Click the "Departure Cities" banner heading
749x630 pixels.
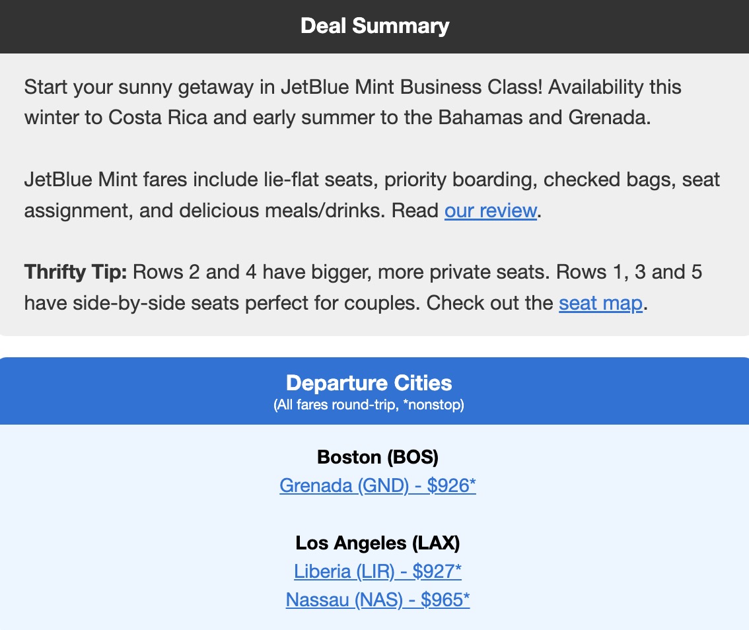point(369,383)
